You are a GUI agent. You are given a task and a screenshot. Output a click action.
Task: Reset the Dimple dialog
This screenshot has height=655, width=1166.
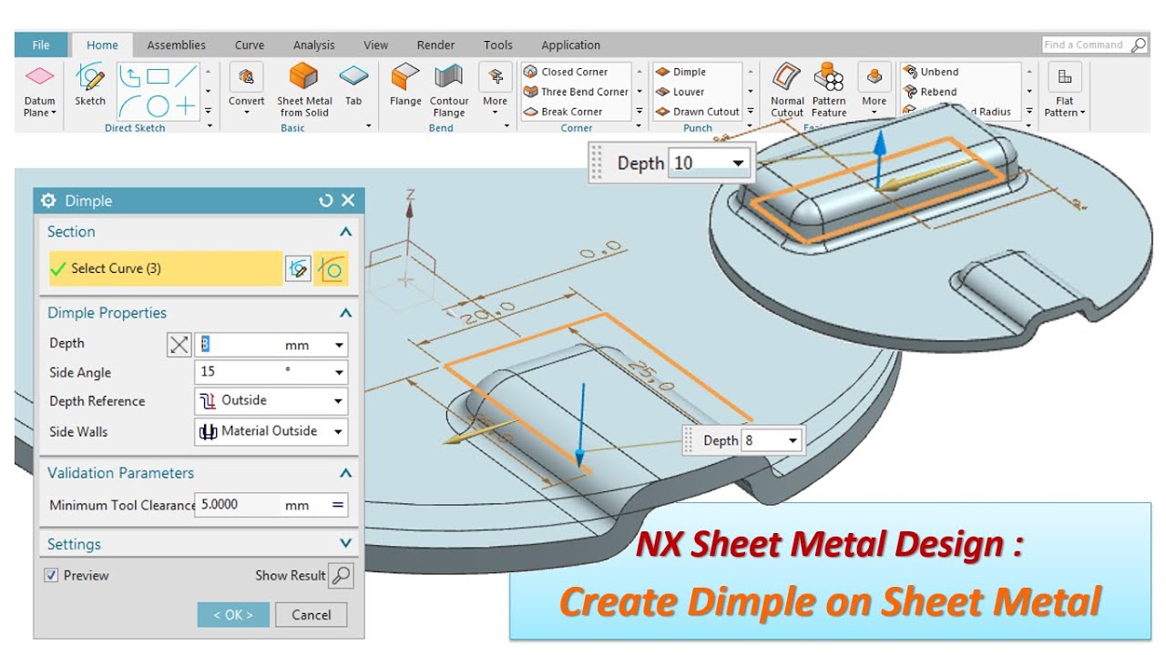[x=326, y=201]
